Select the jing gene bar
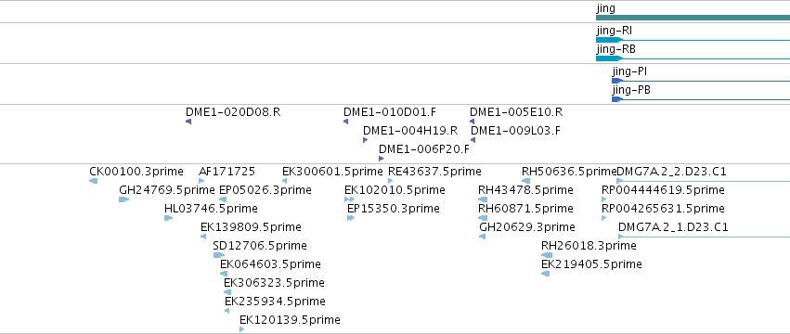Image resolution: width=790 pixels, height=334 pixels. click(x=693, y=18)
